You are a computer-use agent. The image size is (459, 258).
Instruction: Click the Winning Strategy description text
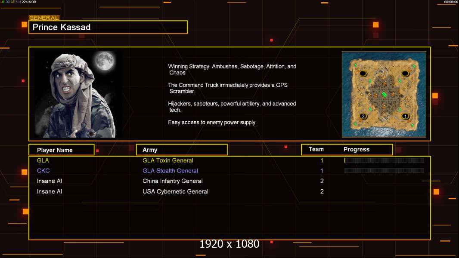[232, 70]
